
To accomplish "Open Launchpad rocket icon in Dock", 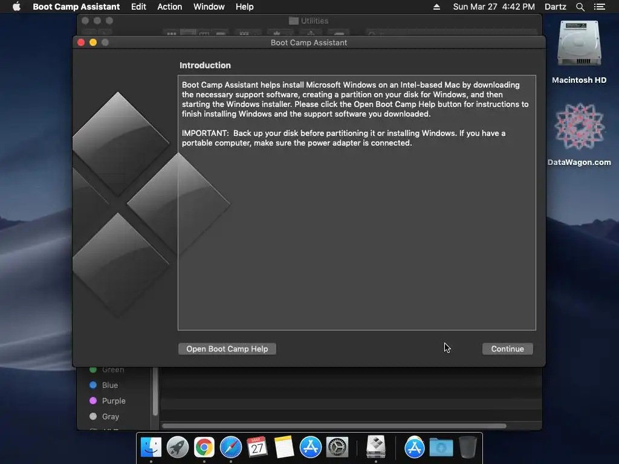I will (x=177, y=447).
